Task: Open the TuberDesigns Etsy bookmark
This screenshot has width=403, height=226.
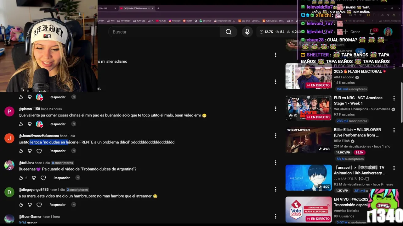Action: (x=273, y=21)
